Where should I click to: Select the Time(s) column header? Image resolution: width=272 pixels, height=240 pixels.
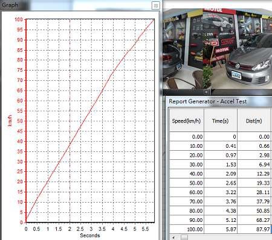pyautogui.click(x=221, y=121)
